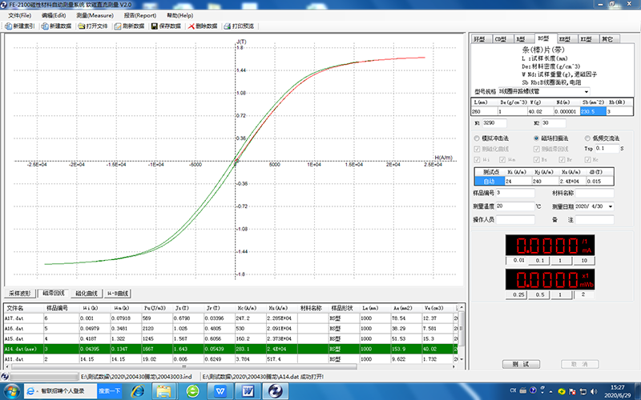Switch to the 采样波形 tab
The image size is (641, 400).
pyautogui.click(x=20, y=294)
